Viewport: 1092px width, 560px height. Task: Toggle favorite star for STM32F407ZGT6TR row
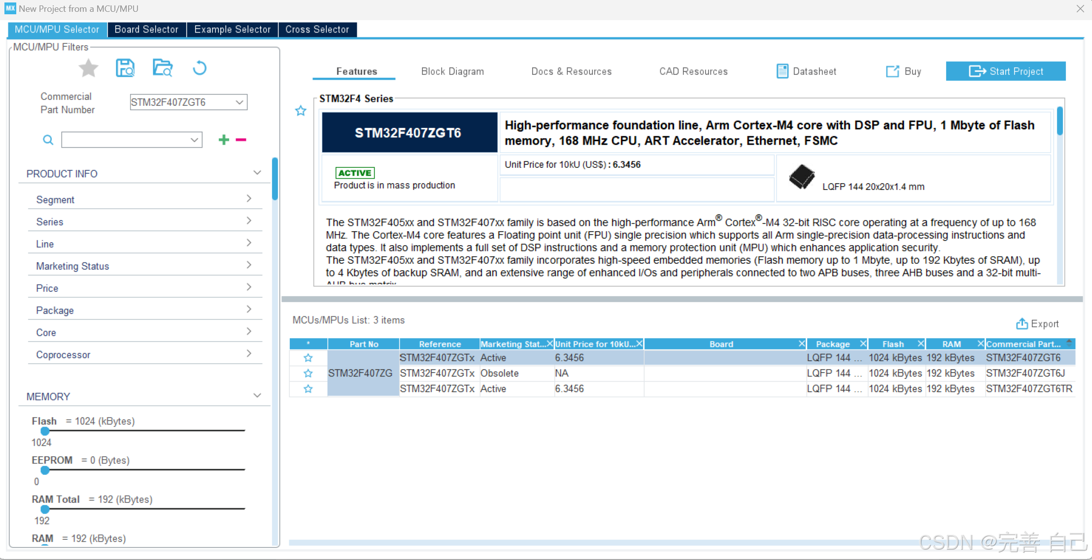coord(308,389)
